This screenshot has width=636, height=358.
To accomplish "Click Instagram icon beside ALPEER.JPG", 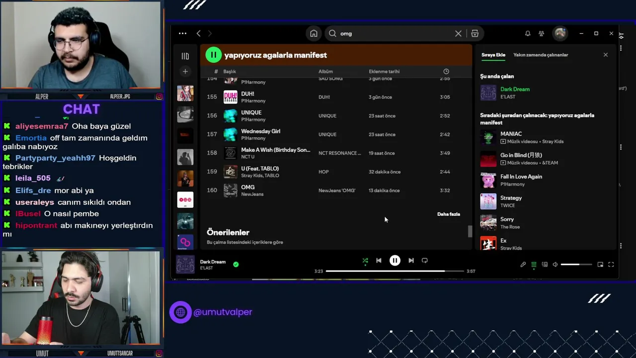I will (x=159, y=96).
